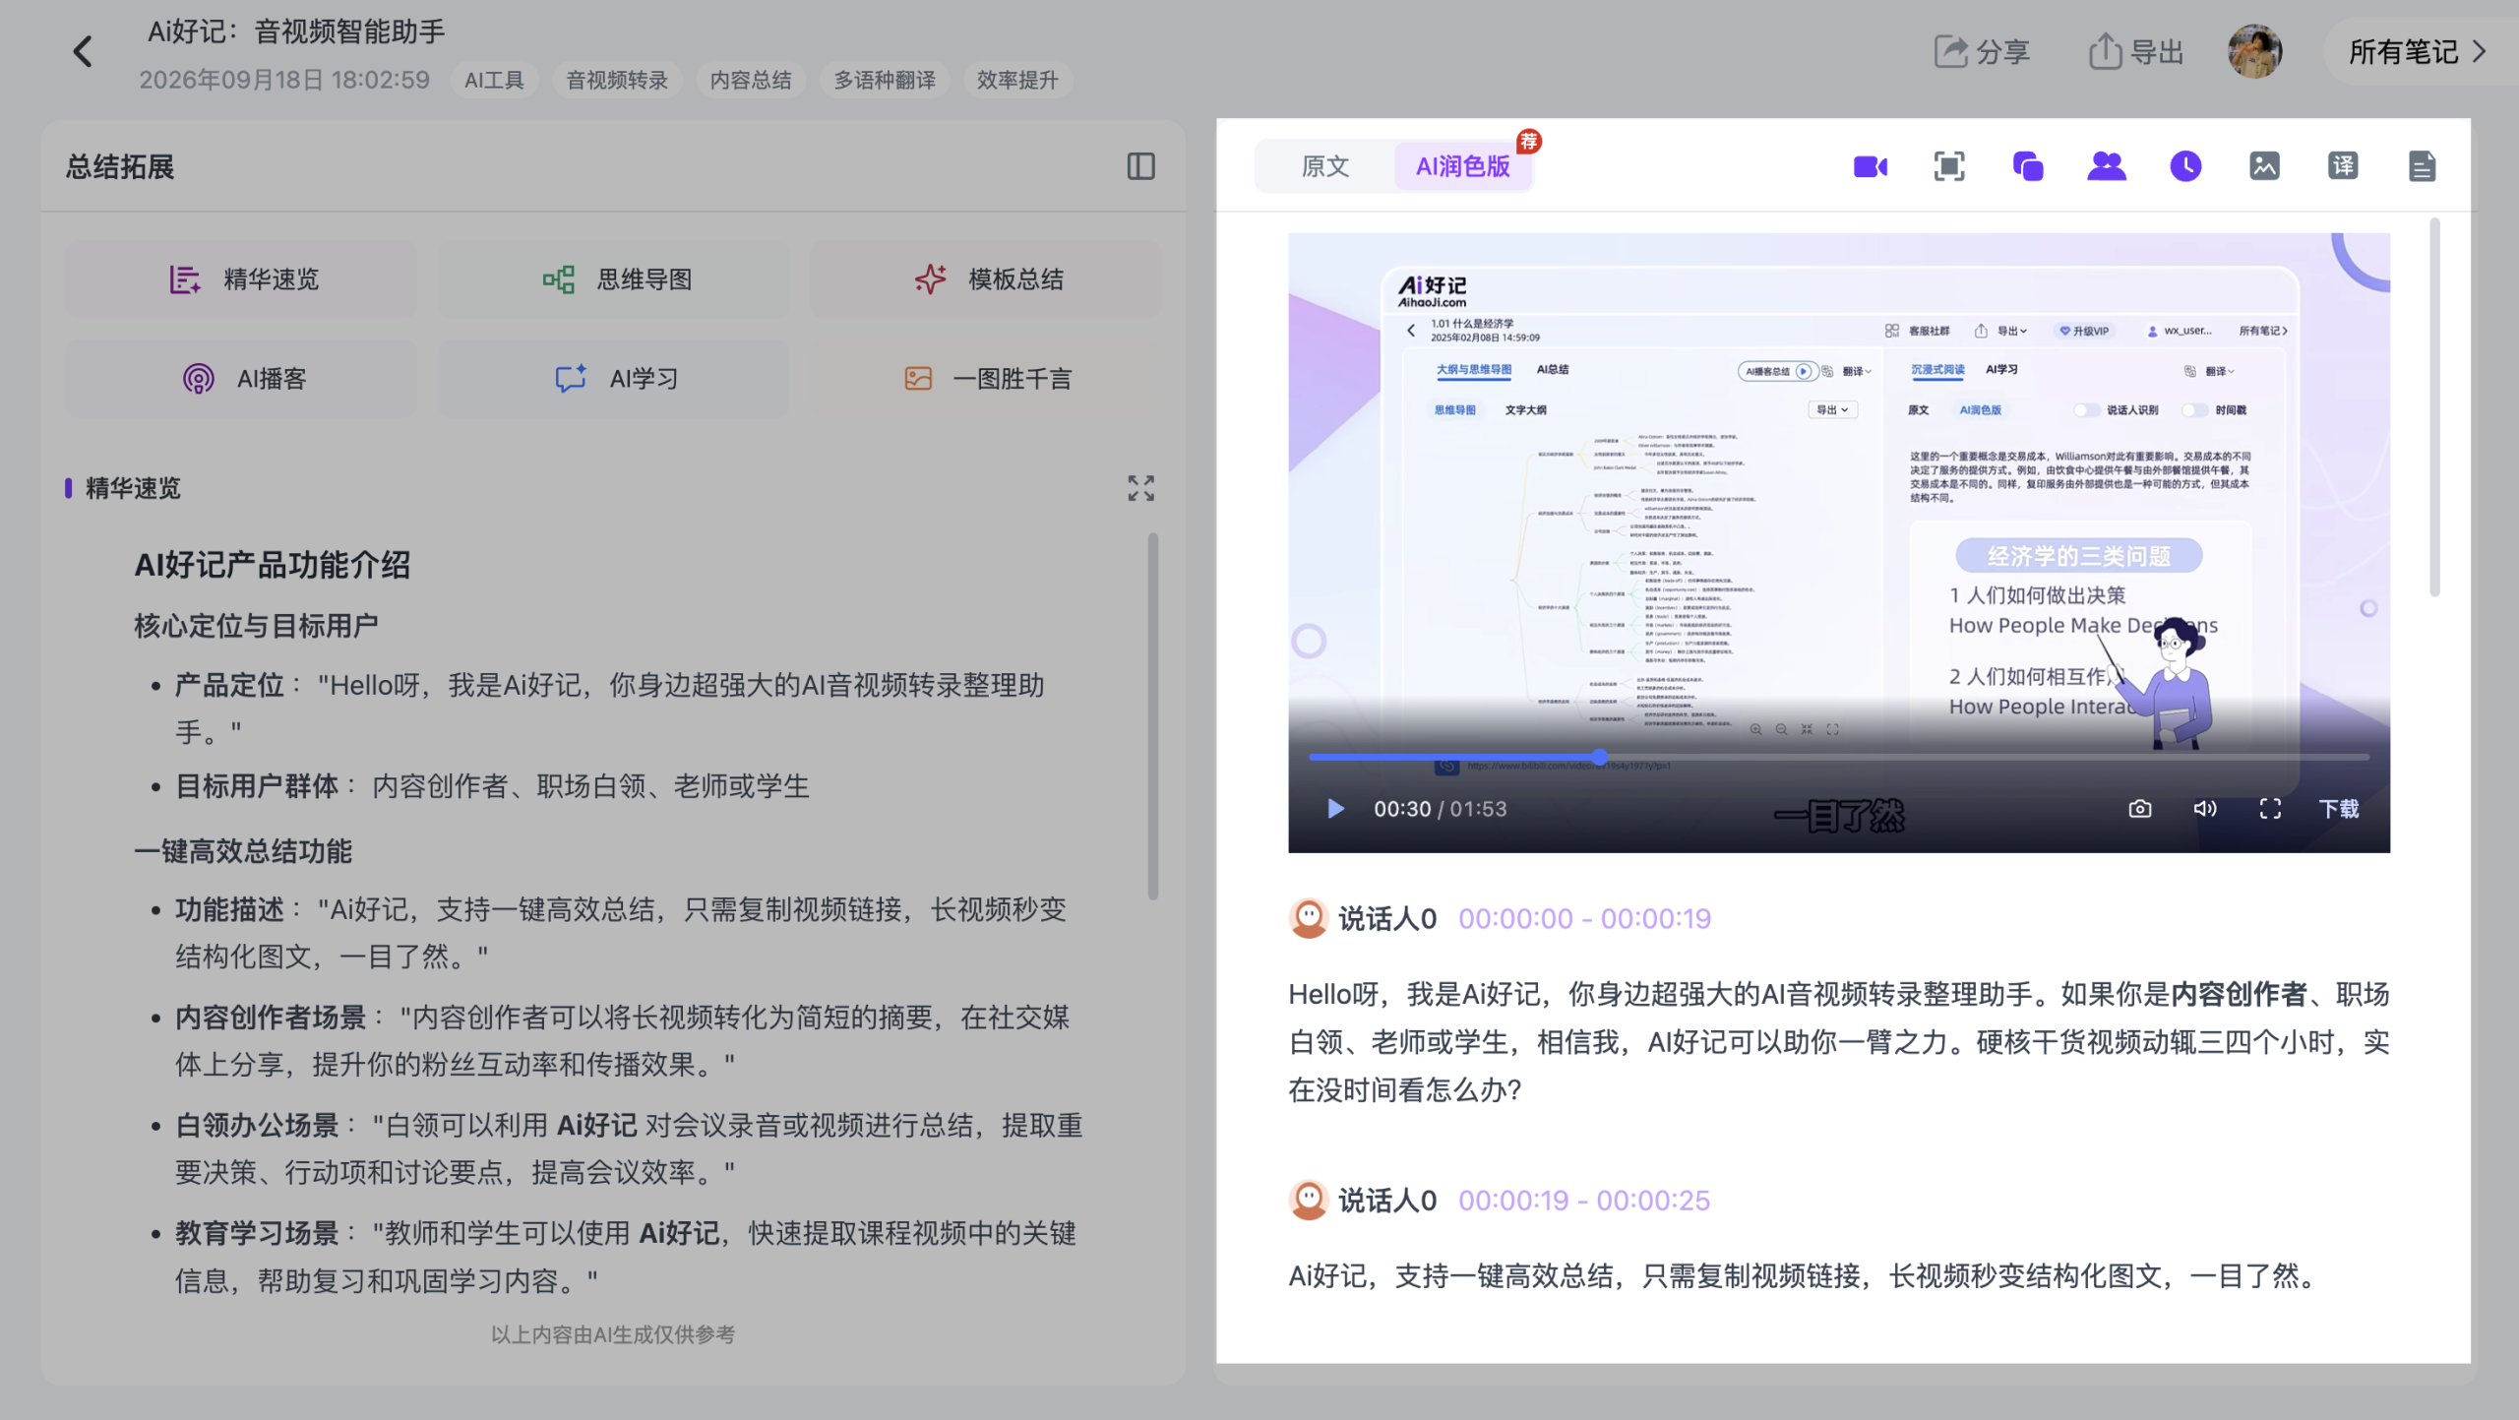Select the 多语种翻译 tag
Viewport: 2519px width, 1420px height.
[x=885, y=80]
